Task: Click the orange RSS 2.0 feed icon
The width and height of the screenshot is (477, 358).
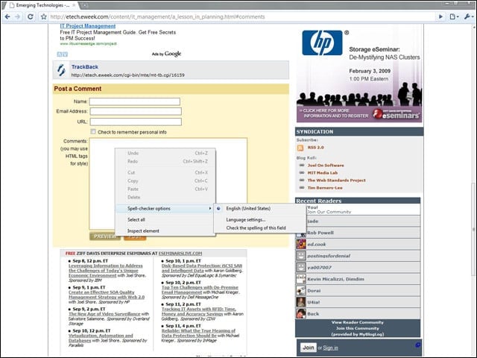Action: pos(300,148)
